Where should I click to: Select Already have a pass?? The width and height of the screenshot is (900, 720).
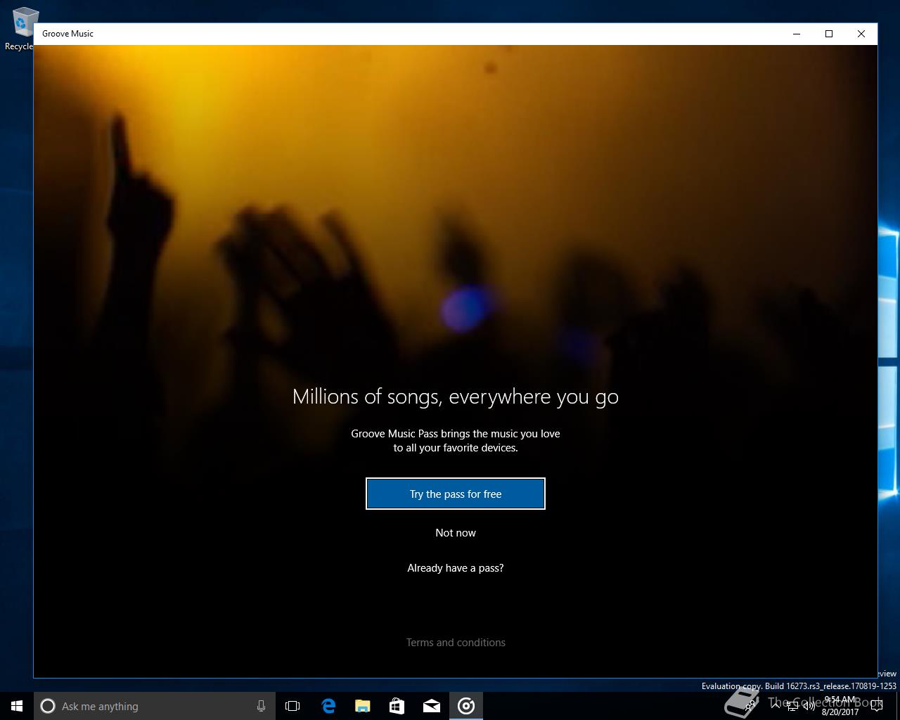point(456,568)
